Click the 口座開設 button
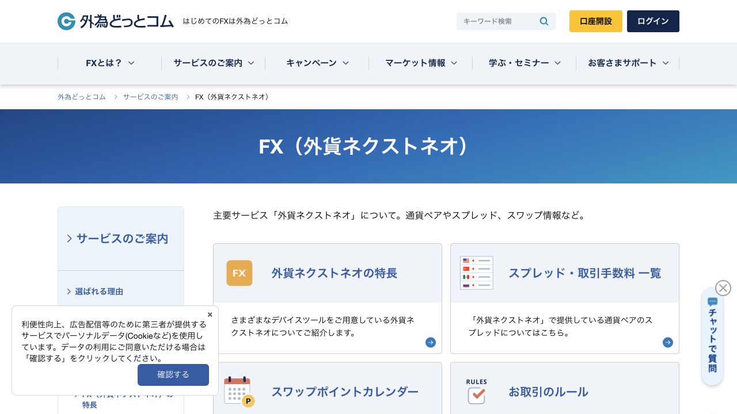The width and height of the screenshot is (737, 414). [x=596, y=21]
